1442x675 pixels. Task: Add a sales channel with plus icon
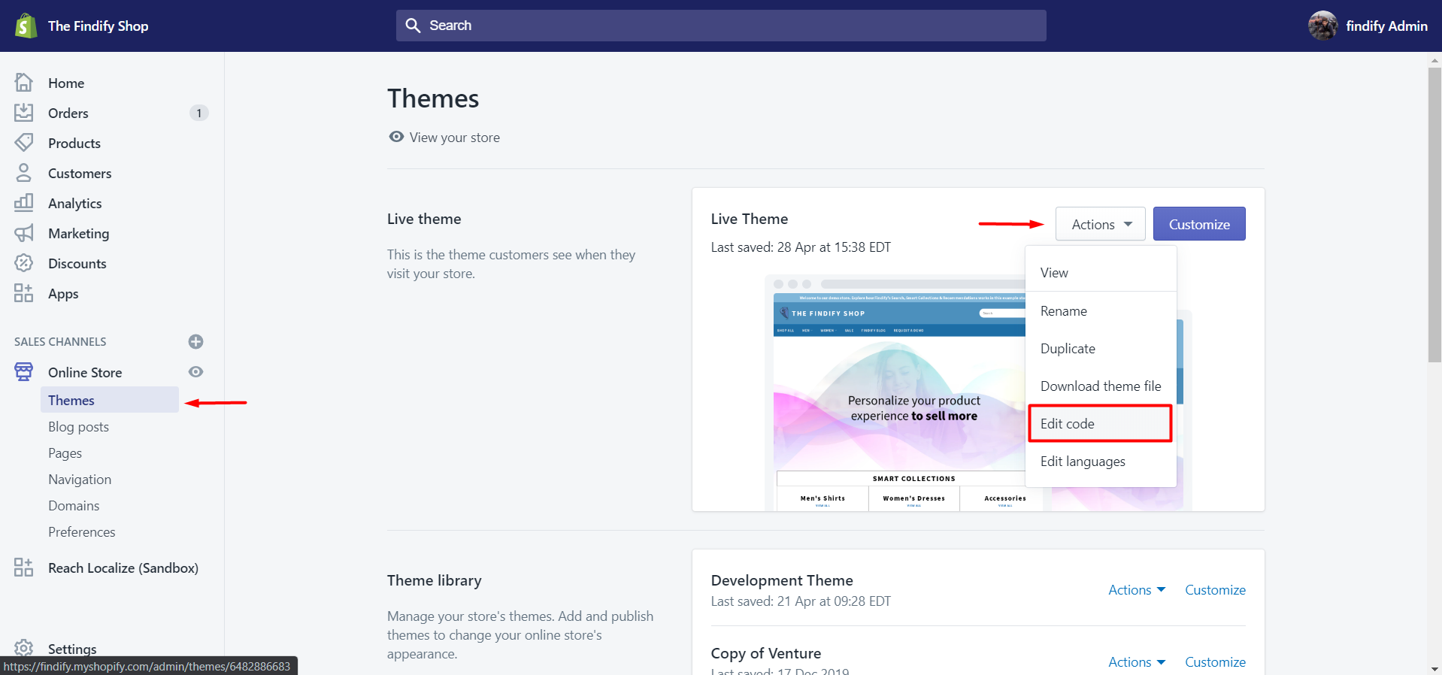click(x=195, y=341)
